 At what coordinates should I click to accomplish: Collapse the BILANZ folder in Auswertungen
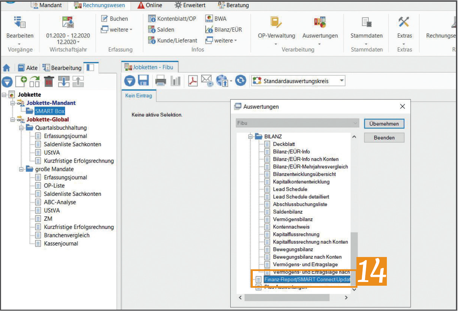pos(250,137)
